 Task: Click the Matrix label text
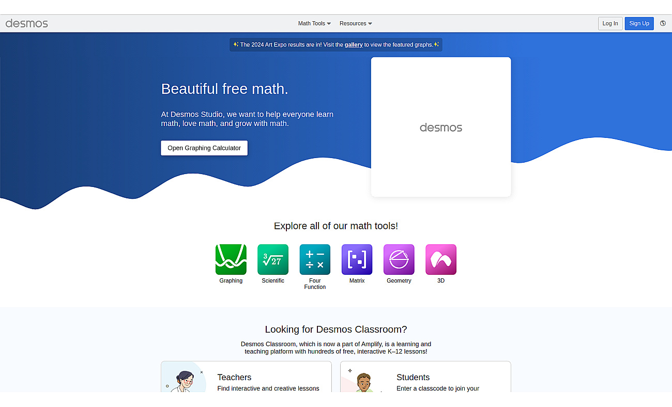coord(357,281)
